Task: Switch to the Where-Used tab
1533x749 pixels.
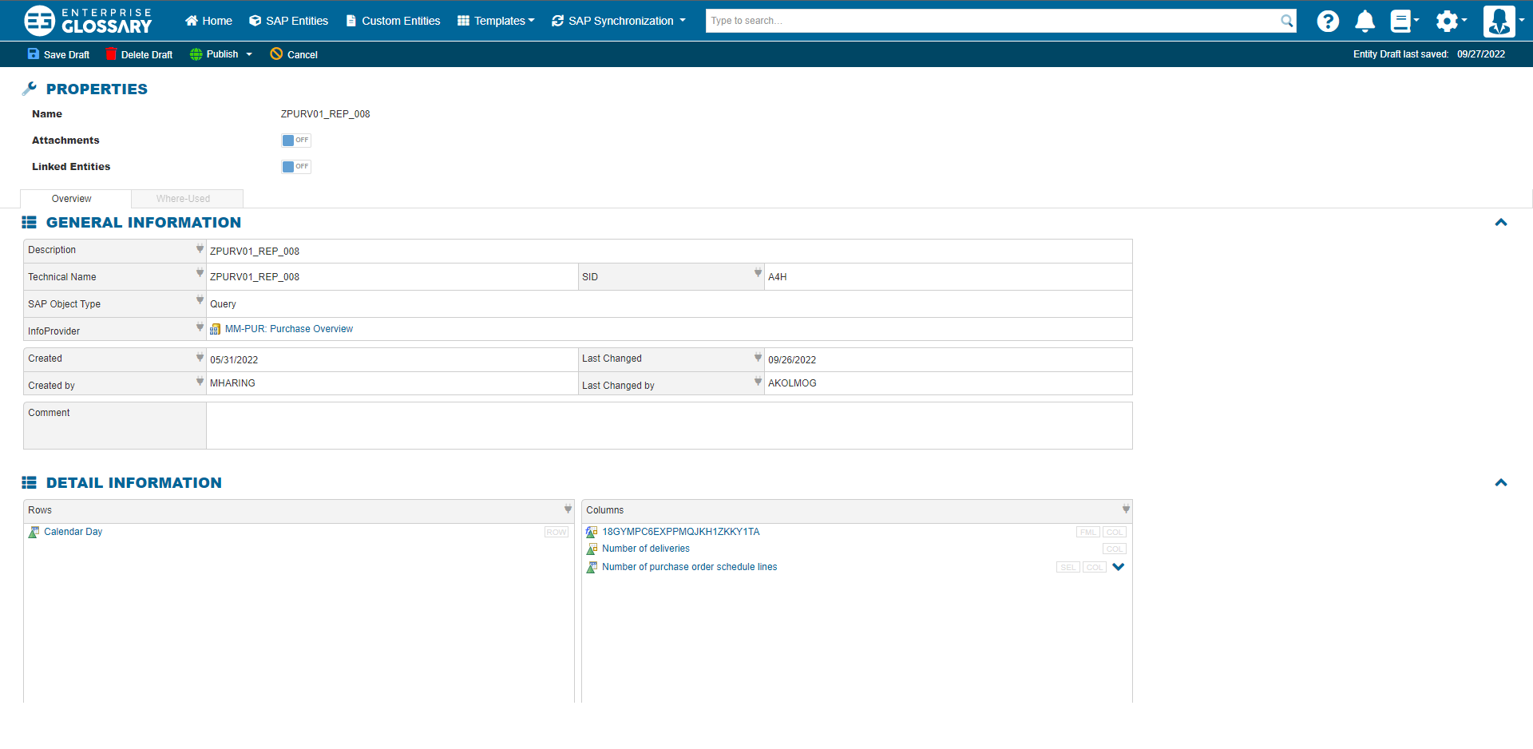Action: pos(184,199)
